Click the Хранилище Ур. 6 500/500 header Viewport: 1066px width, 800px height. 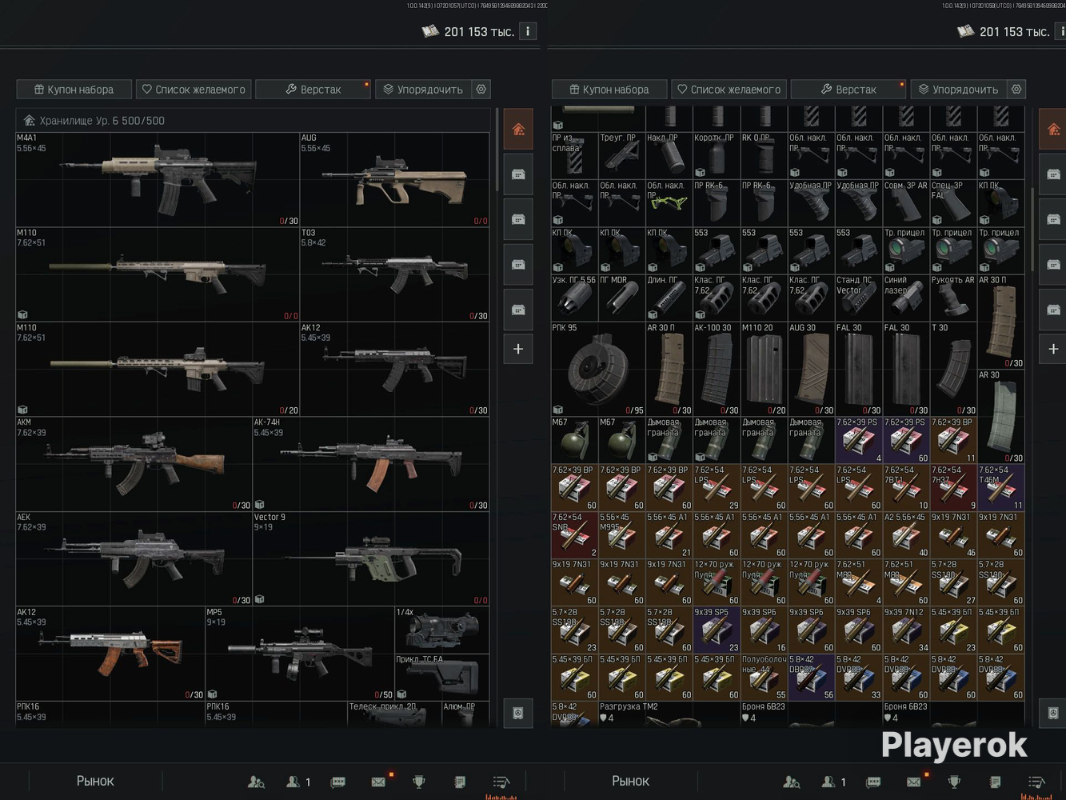[x=253, y=121]
